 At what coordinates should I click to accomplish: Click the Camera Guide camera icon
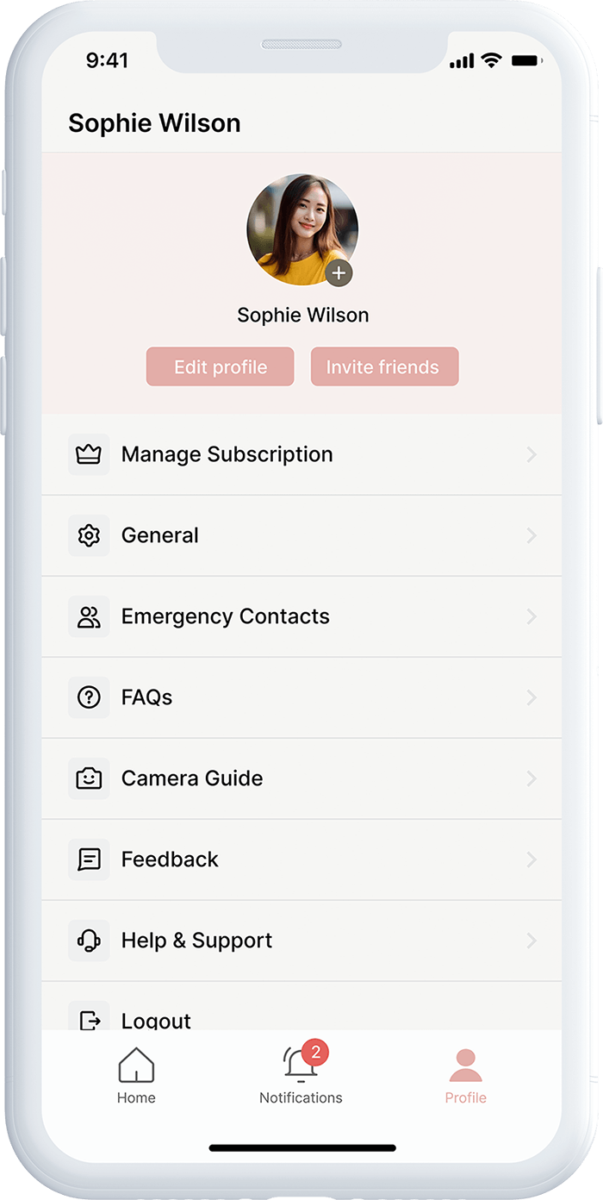[89, 778]
